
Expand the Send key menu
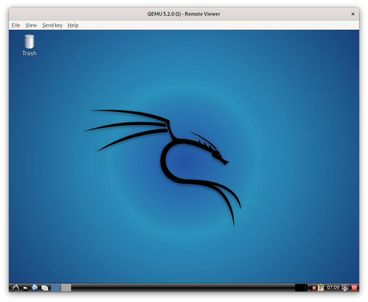[x=52, y=25]
